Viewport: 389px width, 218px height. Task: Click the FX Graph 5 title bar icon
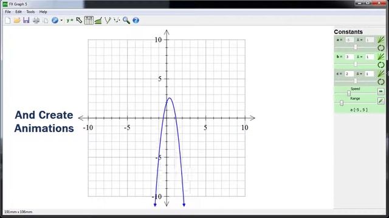click(x=5, y=4)
